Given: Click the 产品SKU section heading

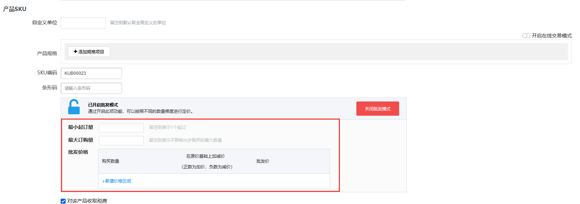Looking at the screenshot, I should coord(15,9).
